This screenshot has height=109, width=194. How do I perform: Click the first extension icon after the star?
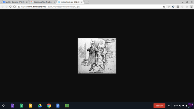coord(169,7)
